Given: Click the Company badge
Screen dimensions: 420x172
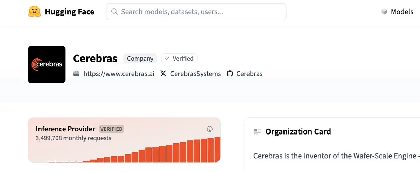Looking at the screenshot, I should [140, 59].
